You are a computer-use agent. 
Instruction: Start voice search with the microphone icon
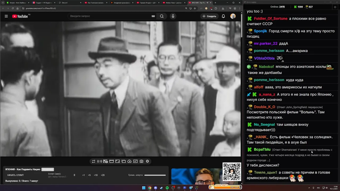(173, 16)
